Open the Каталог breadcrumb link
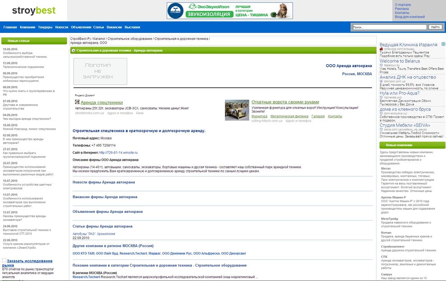 click(99, 39)
